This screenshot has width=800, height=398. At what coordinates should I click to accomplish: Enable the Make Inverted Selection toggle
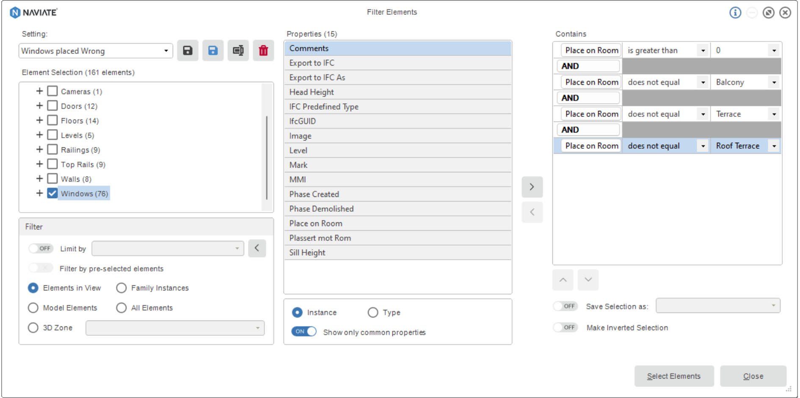coord(565,327)
